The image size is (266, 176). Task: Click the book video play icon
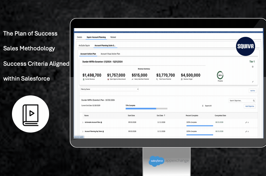pyautogui.click(x=31, y=114)
